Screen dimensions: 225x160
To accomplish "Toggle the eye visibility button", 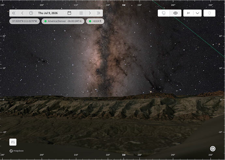I will pyautogui.click(x=175, y=13).
